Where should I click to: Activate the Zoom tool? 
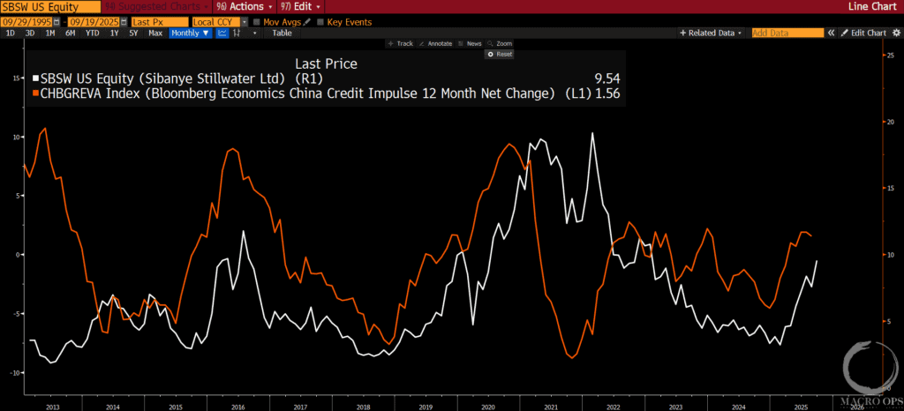pyautogui.click(x=500, y=43)
